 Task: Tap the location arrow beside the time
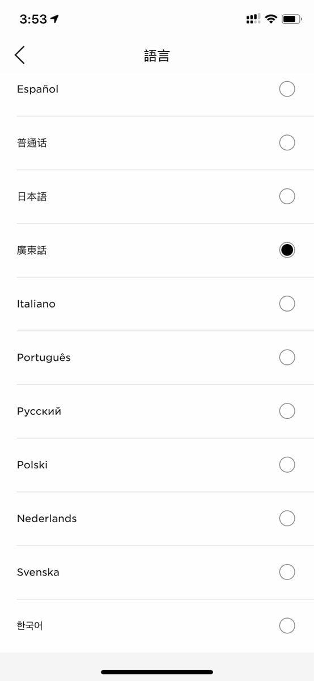[x=54, y=19]
